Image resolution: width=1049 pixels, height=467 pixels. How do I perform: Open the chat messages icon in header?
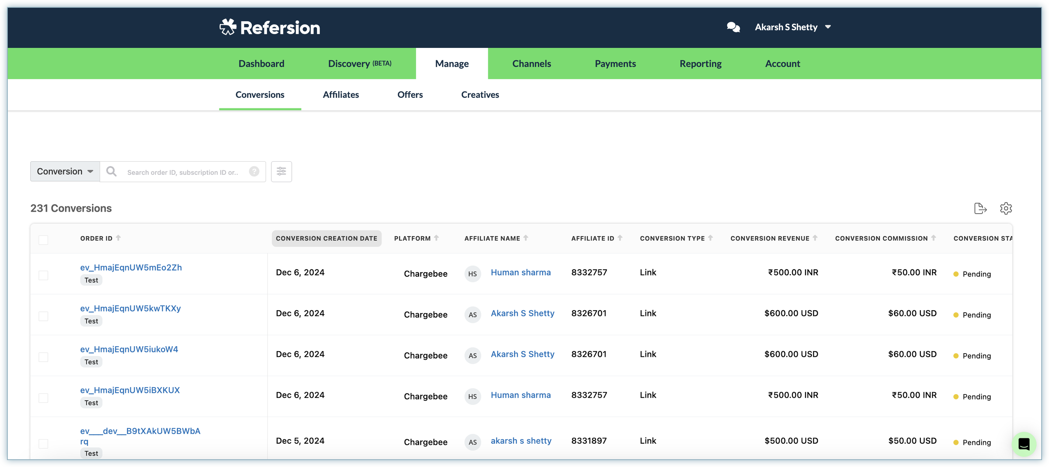click(x=733, y=27)
